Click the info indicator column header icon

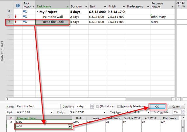tap(17, 5)
